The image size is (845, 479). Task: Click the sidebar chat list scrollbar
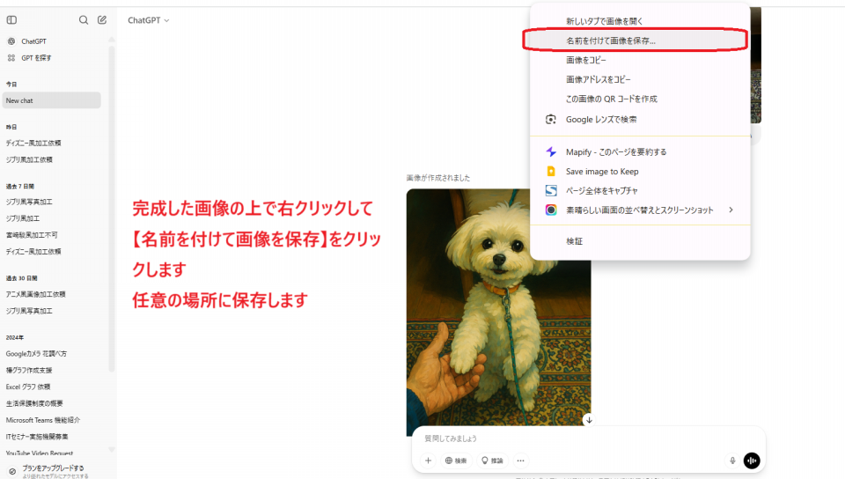112,208
